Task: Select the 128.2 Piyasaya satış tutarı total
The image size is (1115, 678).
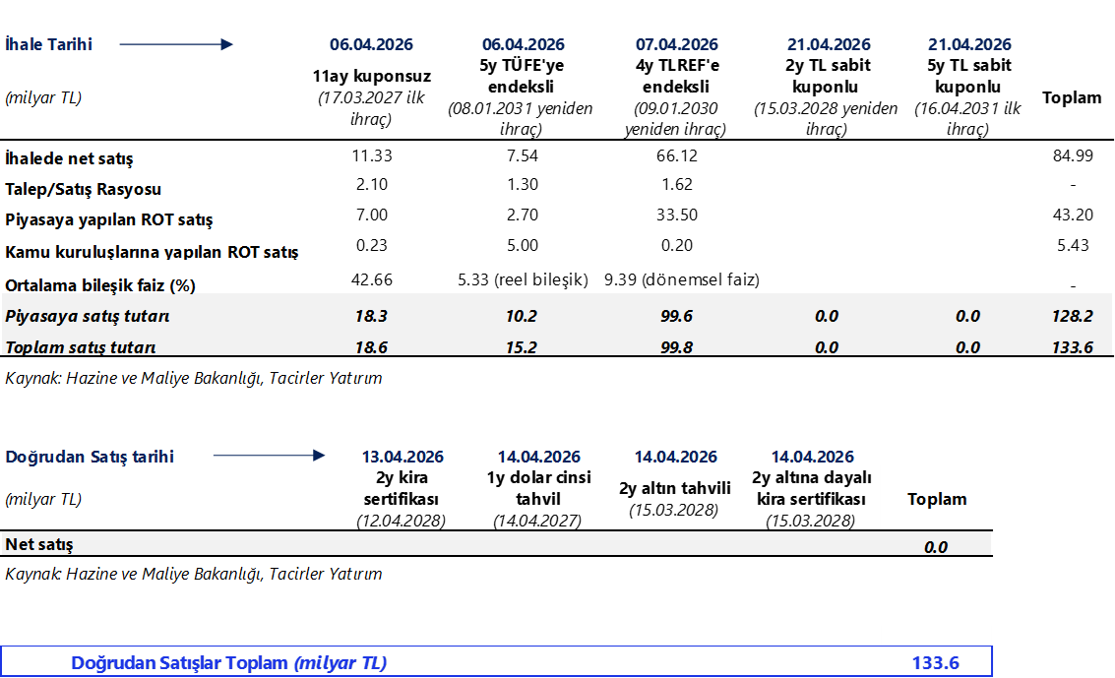Action: point(1072,316)
